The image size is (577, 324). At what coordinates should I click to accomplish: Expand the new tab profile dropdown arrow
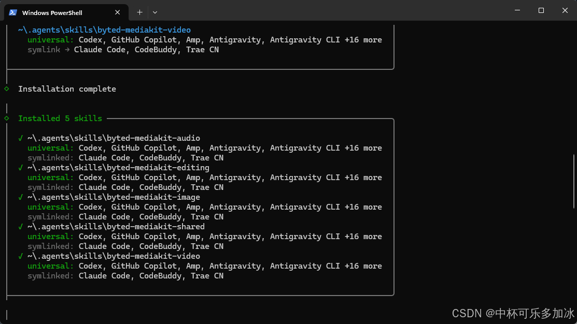click(x=155, y=12)
